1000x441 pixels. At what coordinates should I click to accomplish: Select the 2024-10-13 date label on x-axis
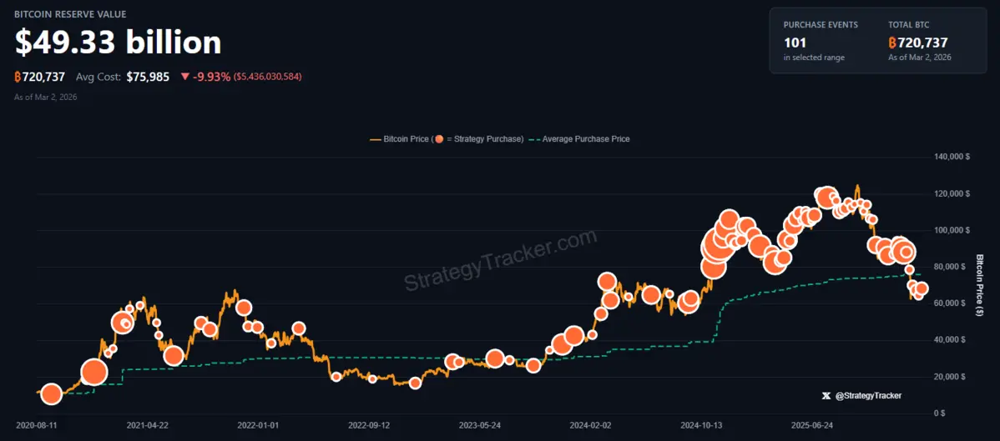click(701, 424)
